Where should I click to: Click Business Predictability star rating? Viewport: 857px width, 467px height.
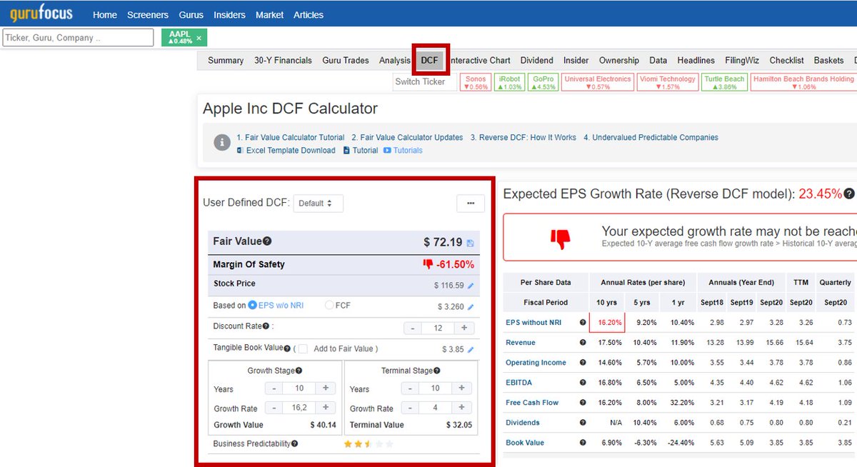click(x=369, y=443)
